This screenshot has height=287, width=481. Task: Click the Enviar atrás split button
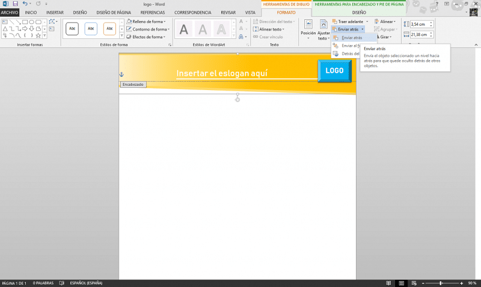pos(348,29)
